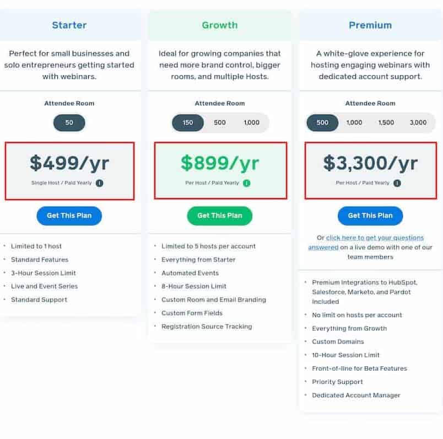Select the 50 attendee room option
Viewport: 443px width, 439px height.
(x=69, y=122)
